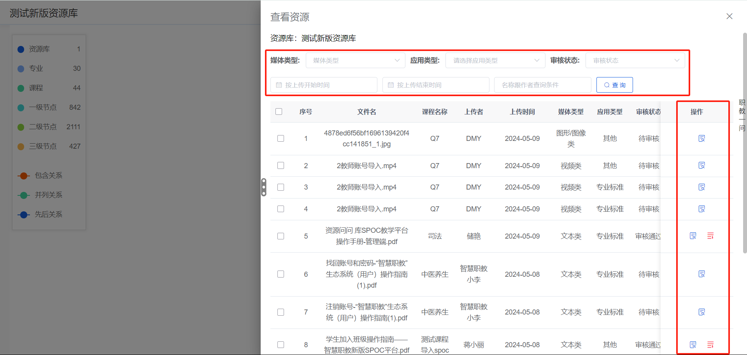Focus the 按上传开始时间 date field
The width and height of the screenshot is (747, 355).
point(324,85)
